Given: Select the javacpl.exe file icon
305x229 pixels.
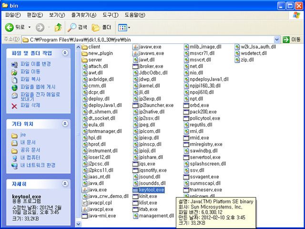Looking at the screenshot, I should 84,209.
